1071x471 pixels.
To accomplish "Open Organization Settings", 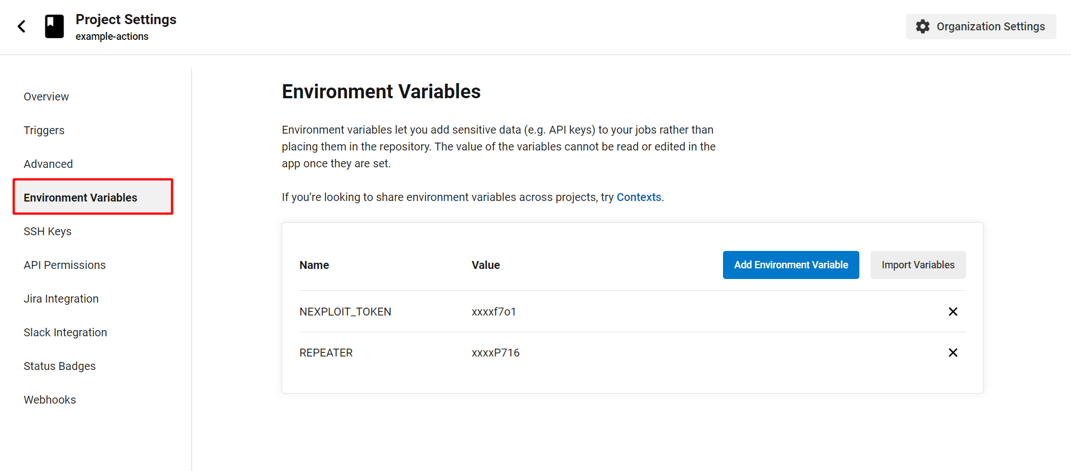I will click(981, 26).
